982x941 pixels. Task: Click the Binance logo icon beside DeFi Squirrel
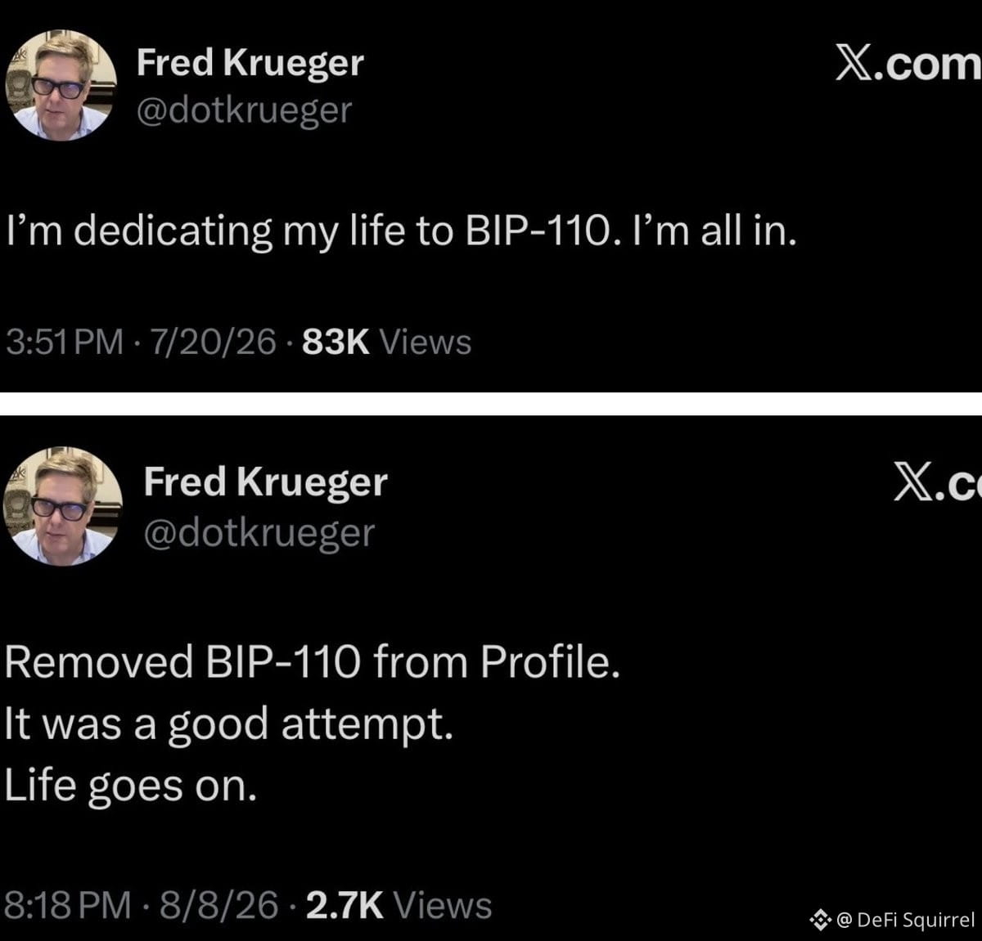(x=820, y=921)
